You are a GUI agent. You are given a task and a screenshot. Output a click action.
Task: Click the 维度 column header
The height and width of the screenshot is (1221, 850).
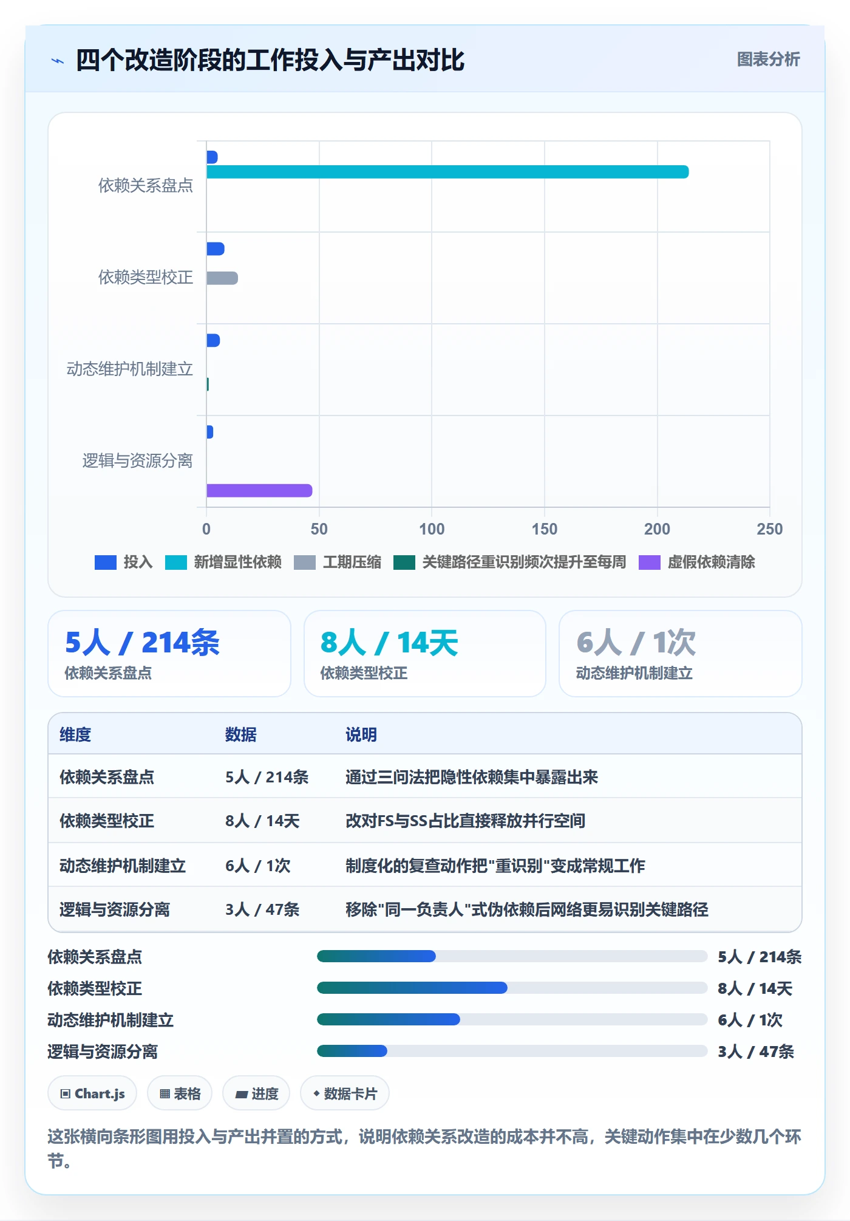pyautogui.click(x=75, y=734)
